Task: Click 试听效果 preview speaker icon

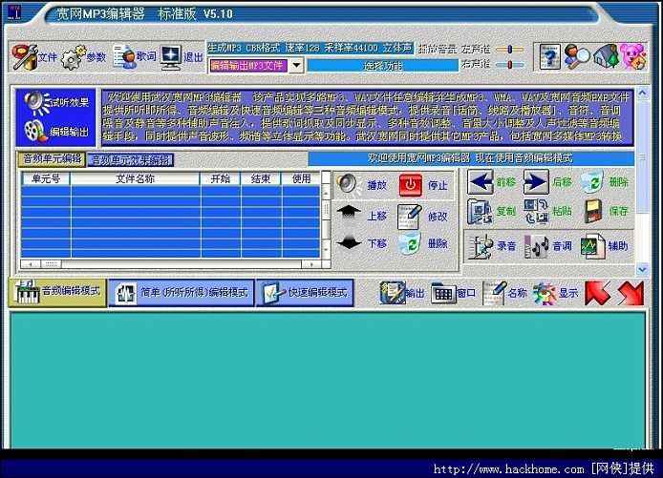Action: [x=35, y=103]
